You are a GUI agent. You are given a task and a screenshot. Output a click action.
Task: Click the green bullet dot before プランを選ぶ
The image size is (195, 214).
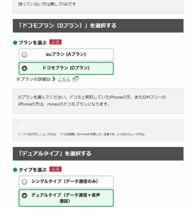click(15, 43)
